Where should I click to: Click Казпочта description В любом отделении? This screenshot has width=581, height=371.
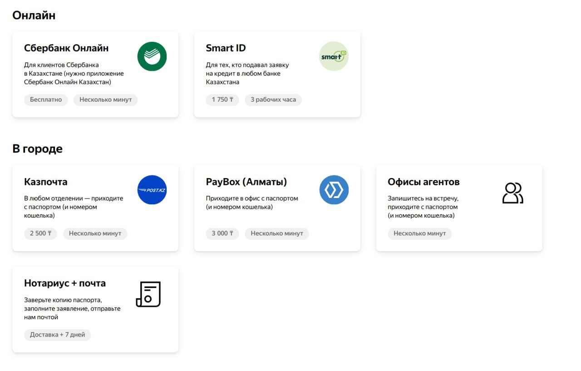(74, 207)
